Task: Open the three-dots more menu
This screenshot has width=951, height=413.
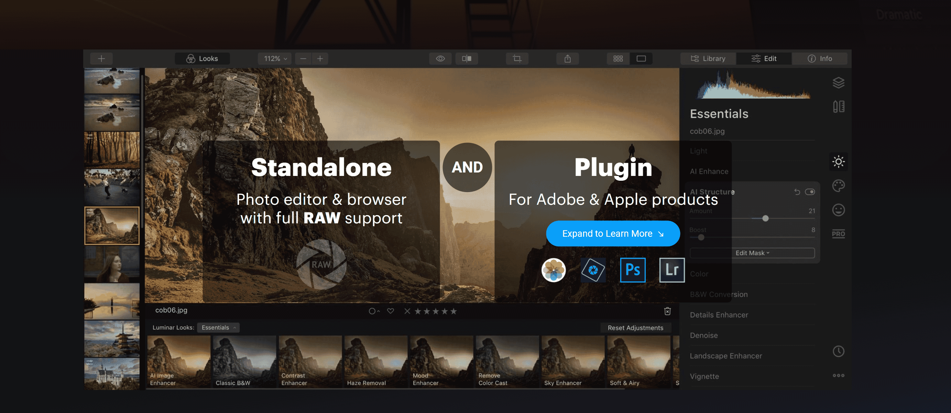Action: [839, 375]
